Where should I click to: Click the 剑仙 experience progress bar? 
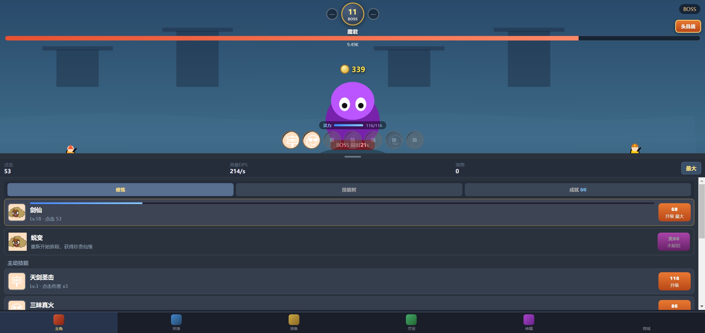342,203
